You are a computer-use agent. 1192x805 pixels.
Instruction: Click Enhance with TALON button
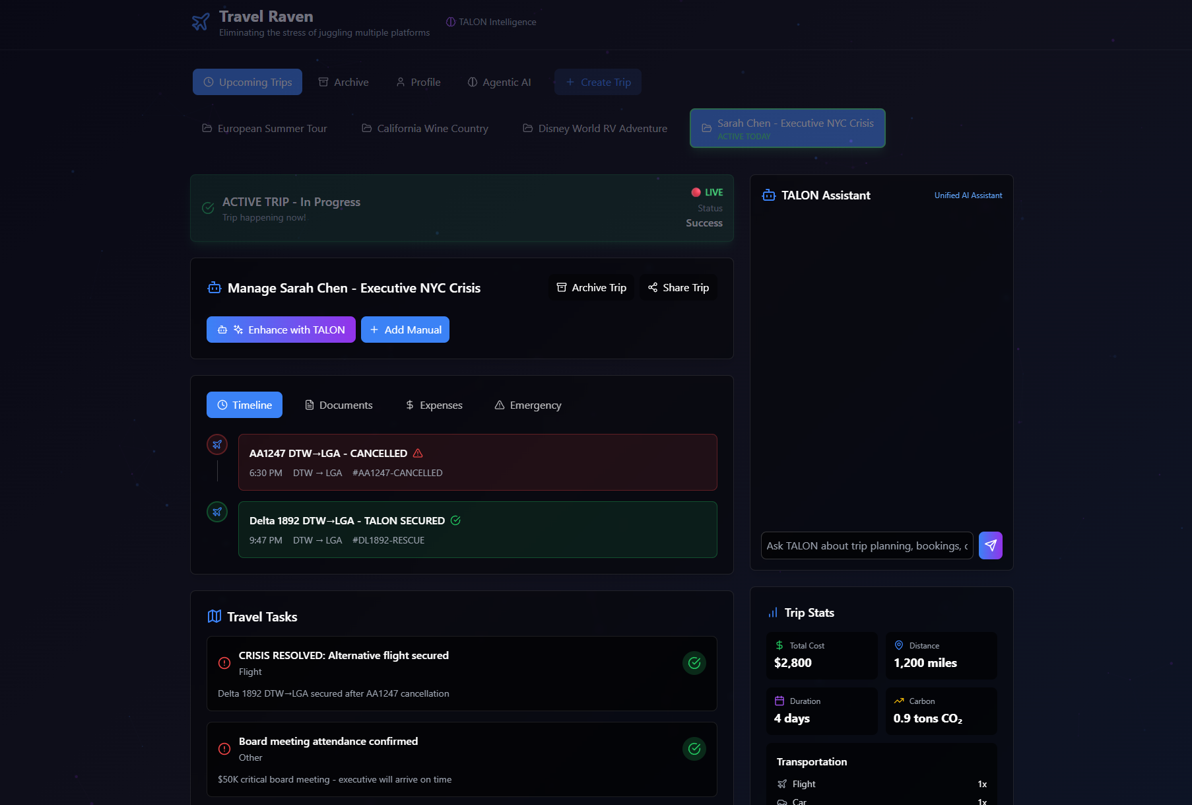point(281,330)
